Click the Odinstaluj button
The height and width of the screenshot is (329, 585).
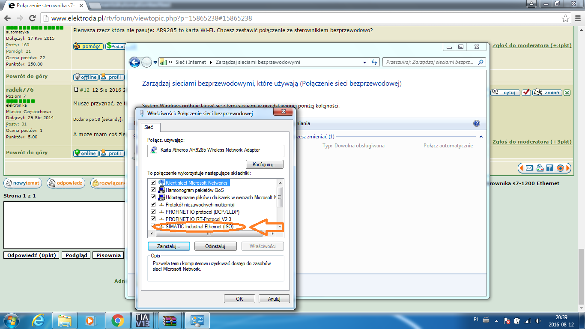(x=215, y=246)
